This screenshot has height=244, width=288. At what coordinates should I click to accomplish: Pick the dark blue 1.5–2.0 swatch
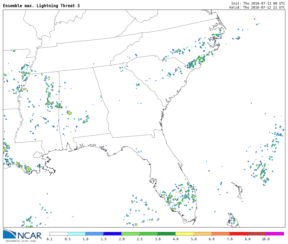click(113, 234)
